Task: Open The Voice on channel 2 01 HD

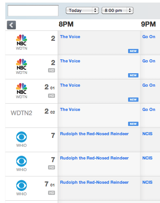Action: coord(70,85)
